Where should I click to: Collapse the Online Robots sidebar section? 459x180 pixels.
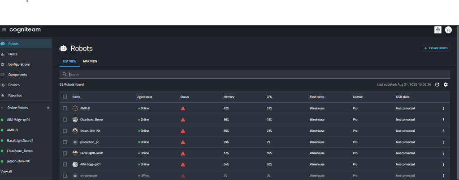point(3,108)
